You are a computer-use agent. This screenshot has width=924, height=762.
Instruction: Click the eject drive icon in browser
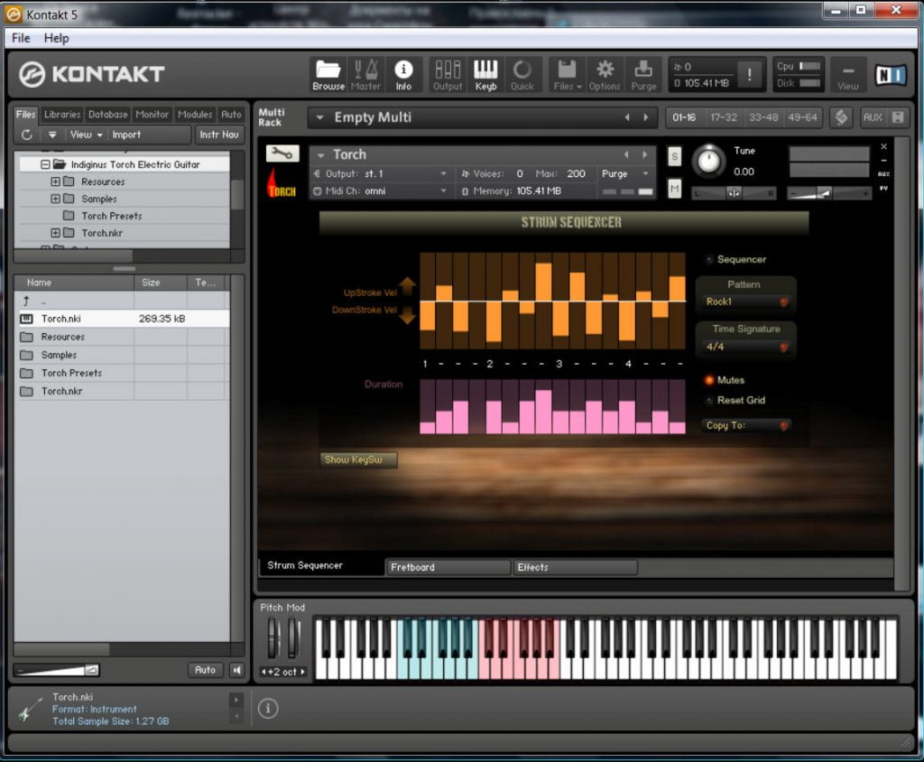tap(52, 135)
